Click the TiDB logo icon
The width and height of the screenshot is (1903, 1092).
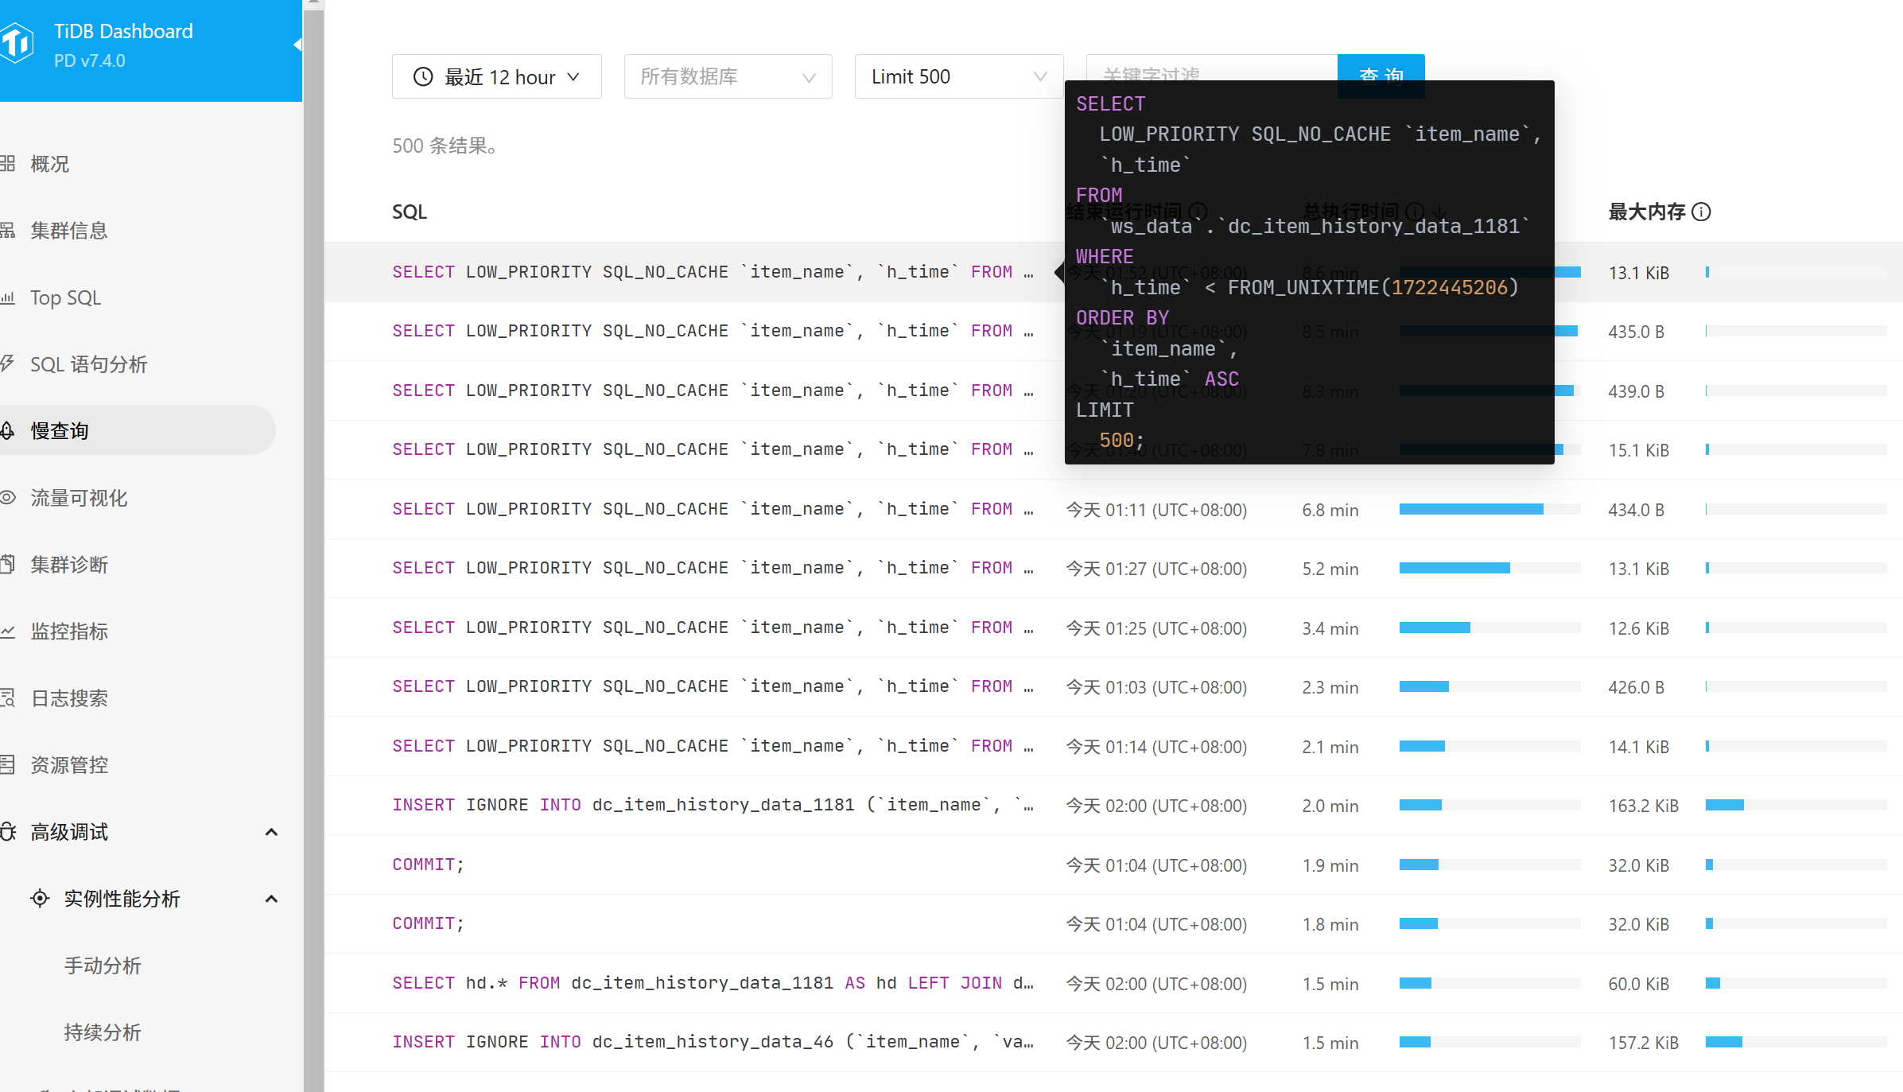point(16,44)
